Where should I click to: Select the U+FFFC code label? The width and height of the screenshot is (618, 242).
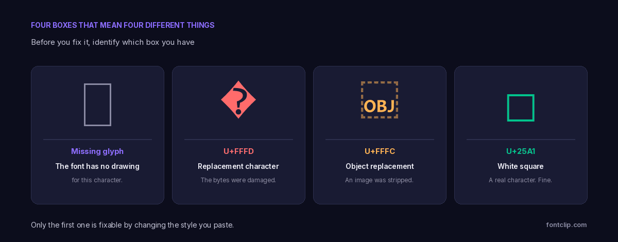click(x=380, y=151)
